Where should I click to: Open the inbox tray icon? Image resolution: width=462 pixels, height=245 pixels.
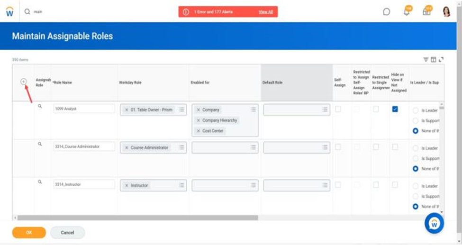426,12
